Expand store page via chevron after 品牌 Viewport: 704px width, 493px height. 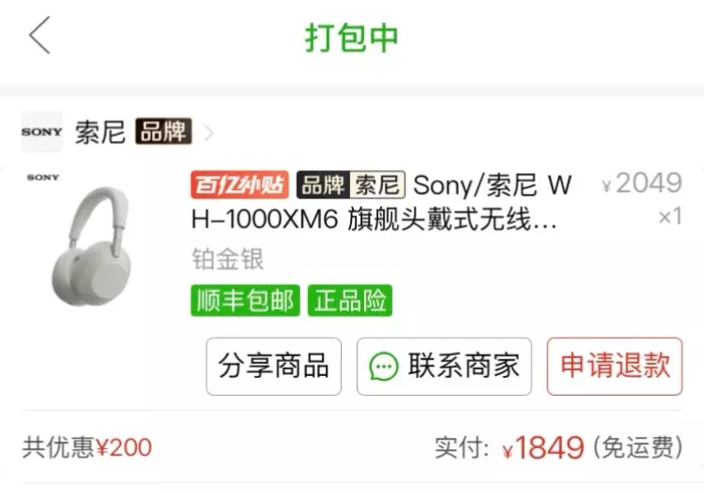[209, 133]
